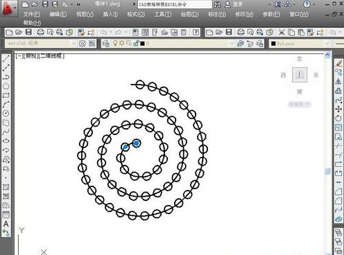Screen dimensions: 344x255
Task: Toggle layer 0 freeze sun icon
Action: (122, 43)
